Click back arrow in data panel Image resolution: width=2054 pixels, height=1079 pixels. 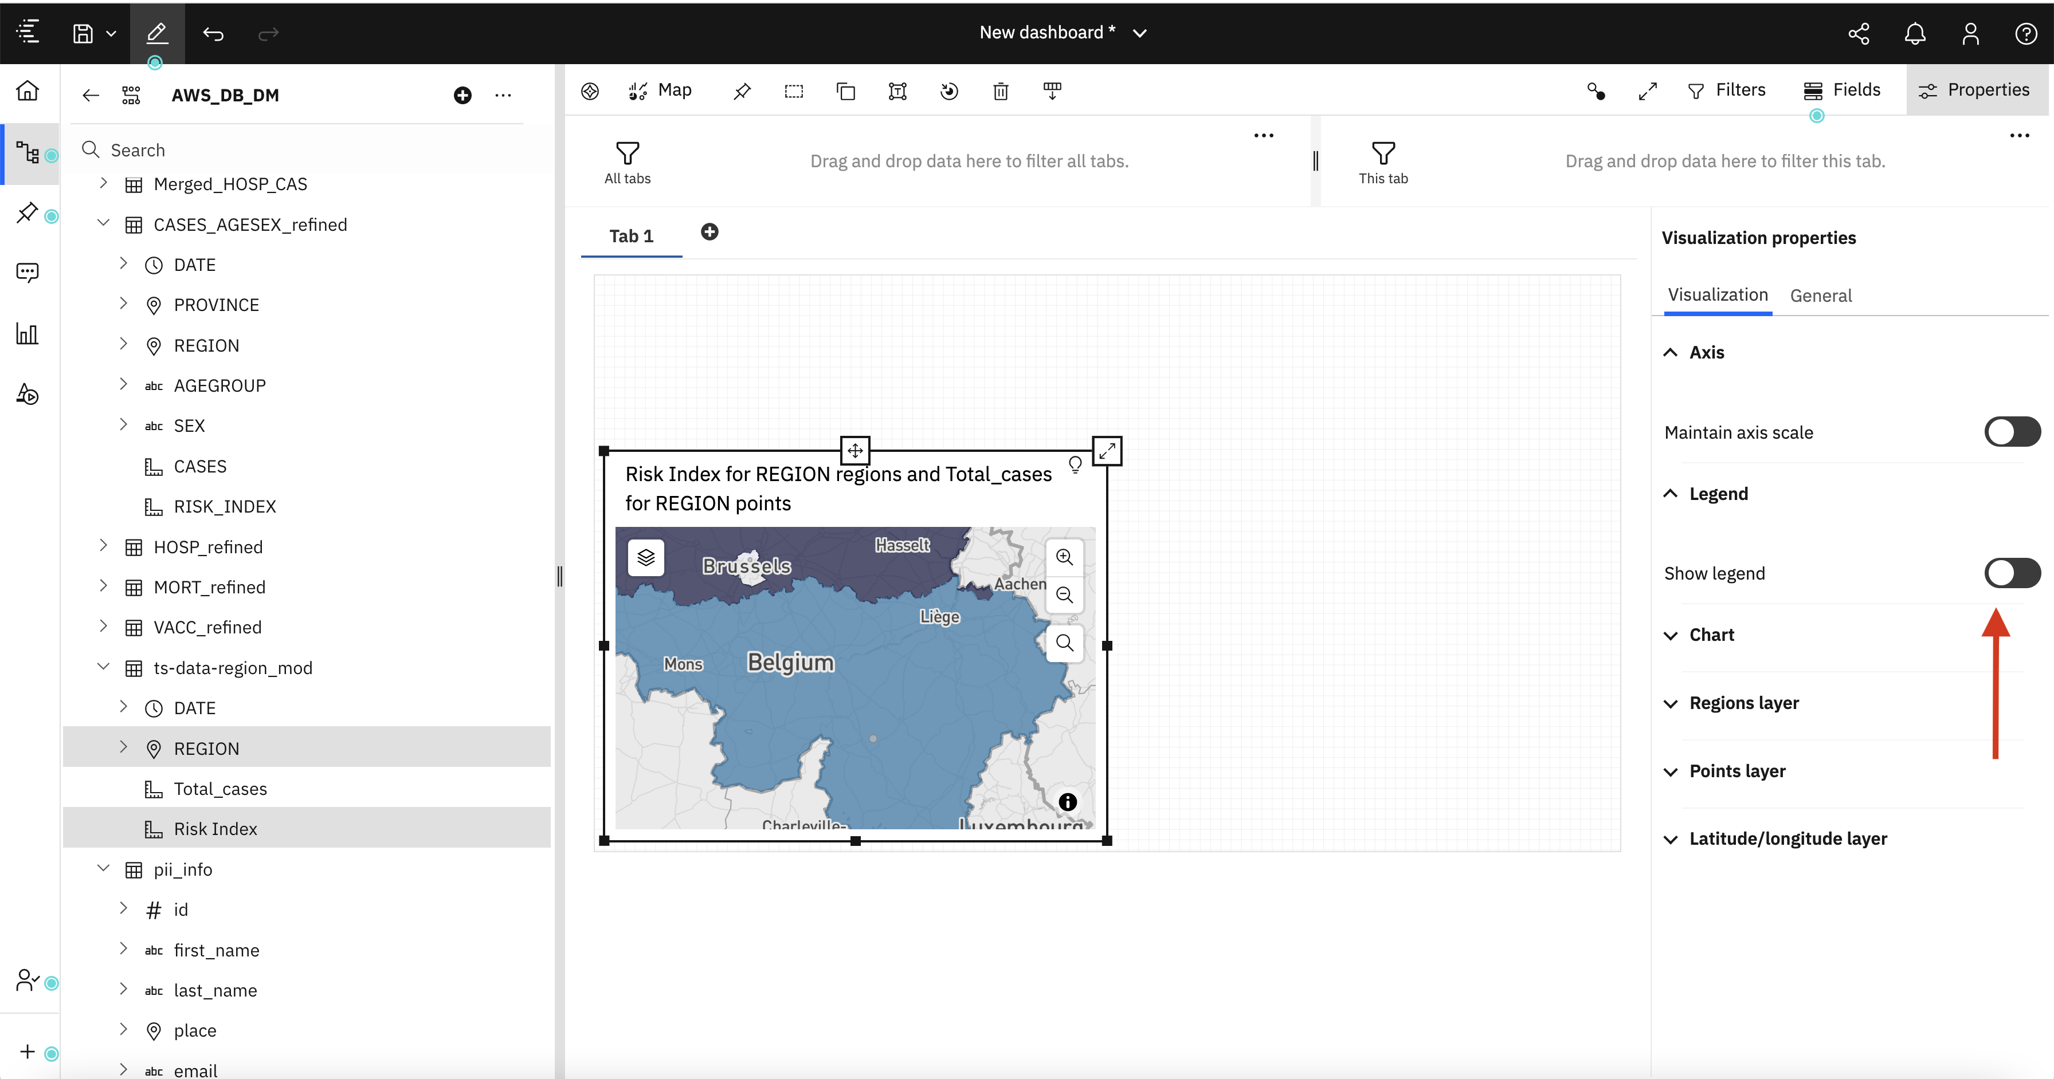point(90,96)
